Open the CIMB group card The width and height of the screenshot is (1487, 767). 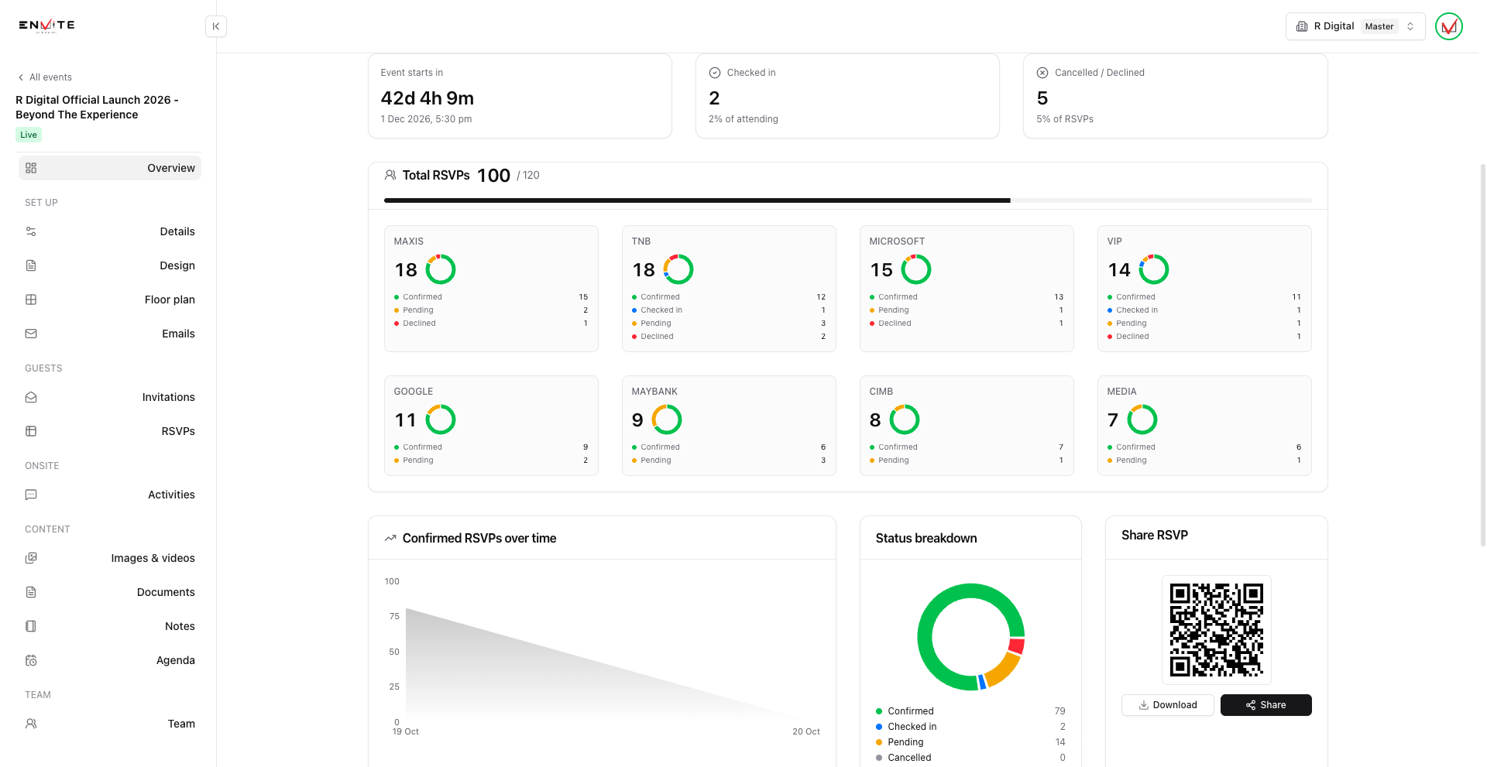point(967,426)
